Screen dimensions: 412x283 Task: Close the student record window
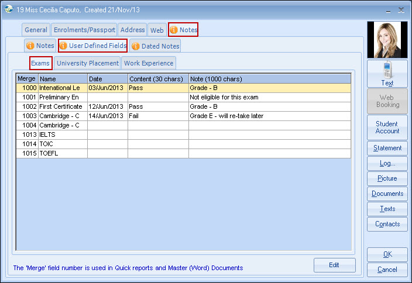pyautogui.click(x=401, y=10)
